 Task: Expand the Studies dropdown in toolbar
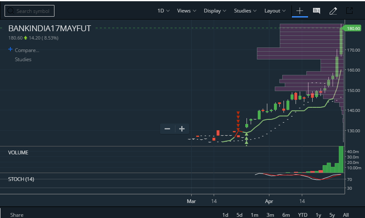click(x=245, y=11)
